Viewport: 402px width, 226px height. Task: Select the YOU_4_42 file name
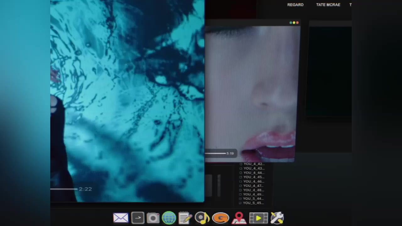pyautogui.click(x=254, y=164)
